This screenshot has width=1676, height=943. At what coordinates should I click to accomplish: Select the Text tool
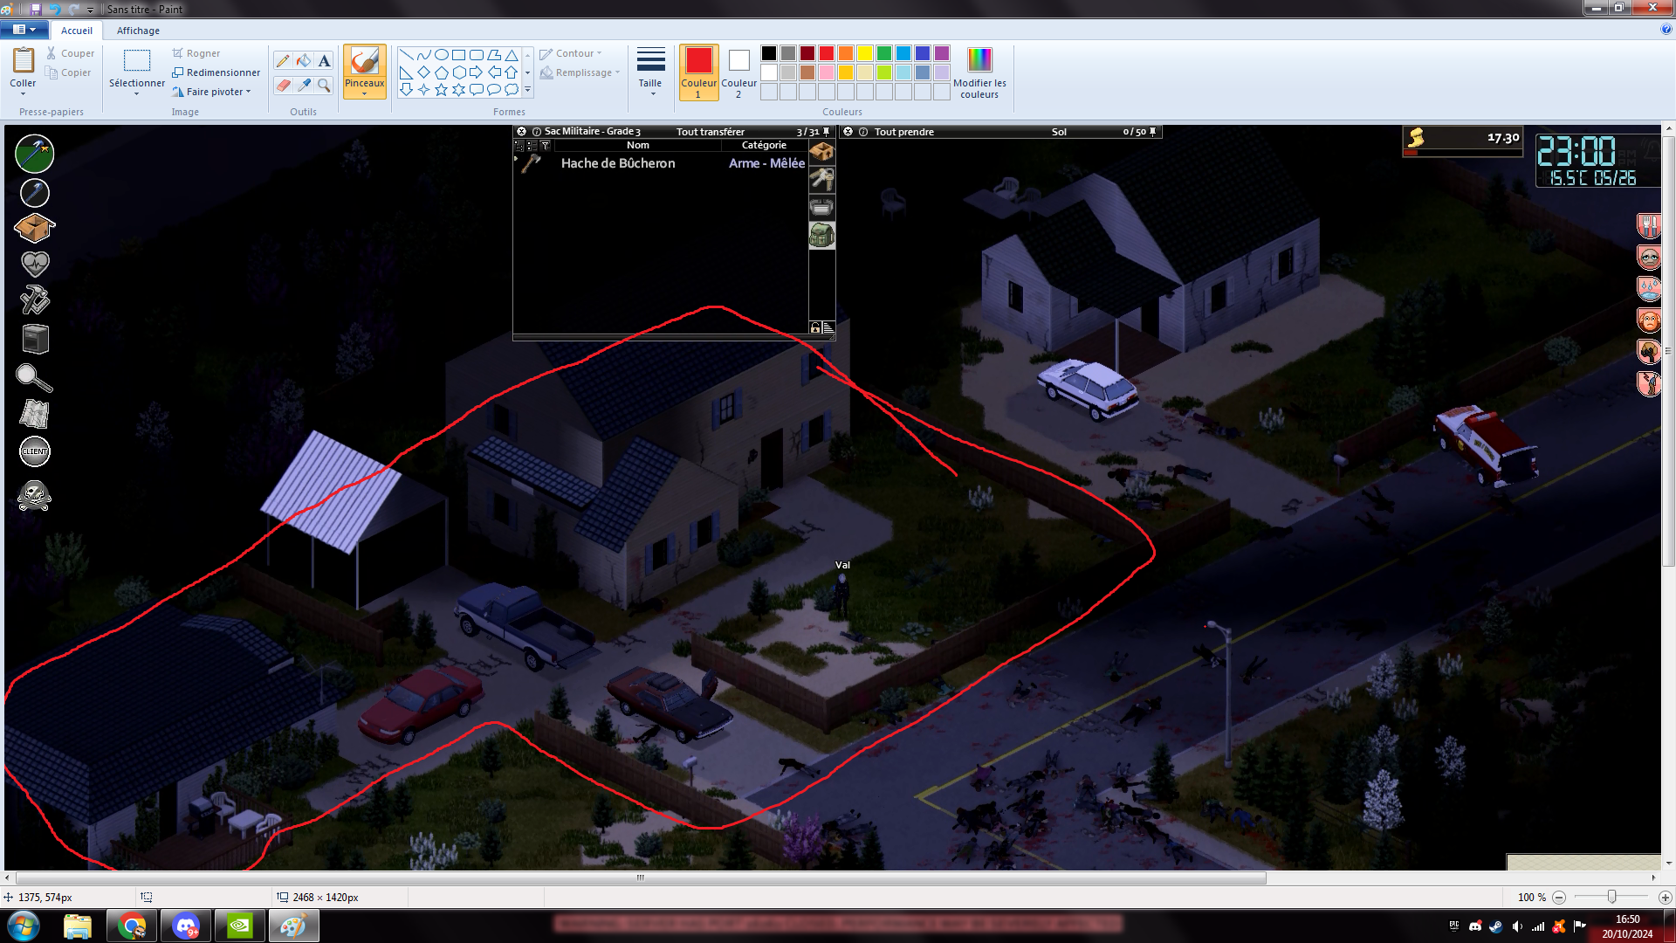pyautogui.click(x=324, y=60)
